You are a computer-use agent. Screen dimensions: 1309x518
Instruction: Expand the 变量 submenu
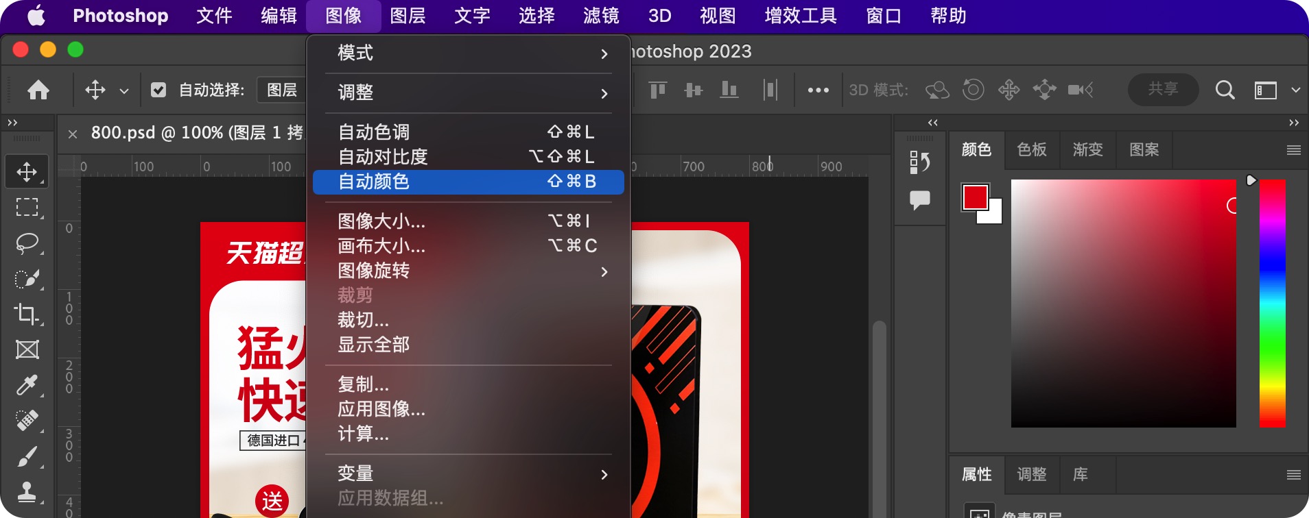pos(468,473)
